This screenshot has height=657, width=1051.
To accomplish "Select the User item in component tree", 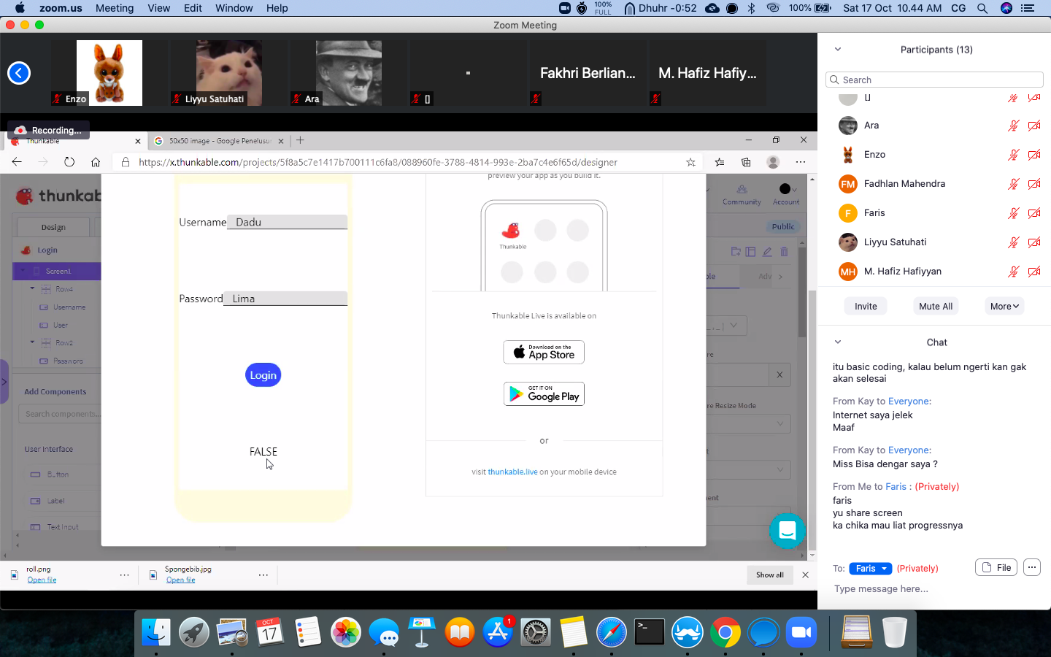I will [60, 325].
